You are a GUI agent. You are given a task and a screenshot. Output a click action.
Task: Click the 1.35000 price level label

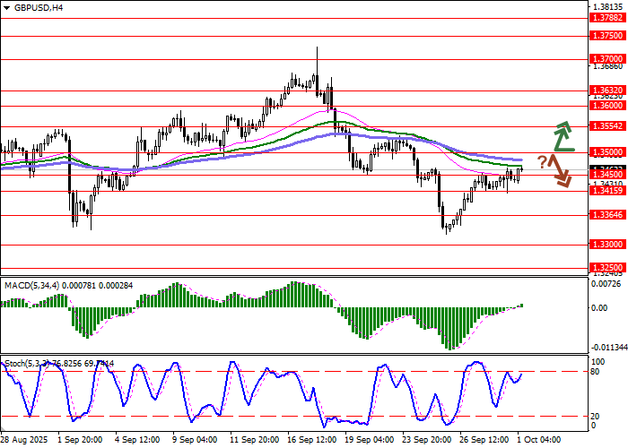(x=607, y=152)
